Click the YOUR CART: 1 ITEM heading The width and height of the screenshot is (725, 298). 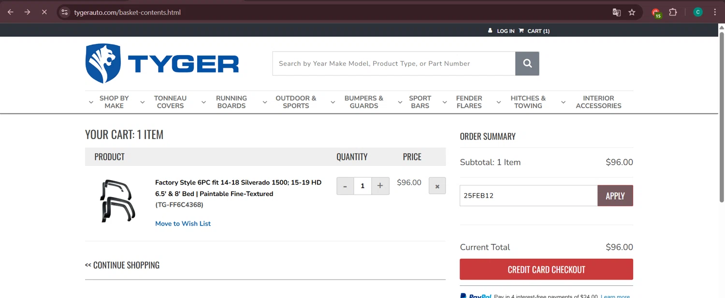124,134
